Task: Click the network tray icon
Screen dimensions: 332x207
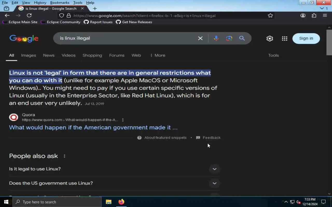Action: [x=292, y=202]
